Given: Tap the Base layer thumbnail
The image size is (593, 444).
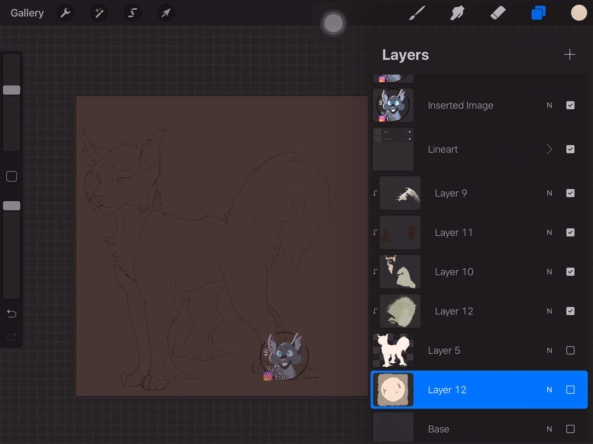Looking at the screenshot, I should (393, 427).
